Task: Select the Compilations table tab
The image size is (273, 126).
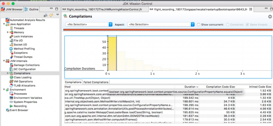Action: (x=73, y=82)
